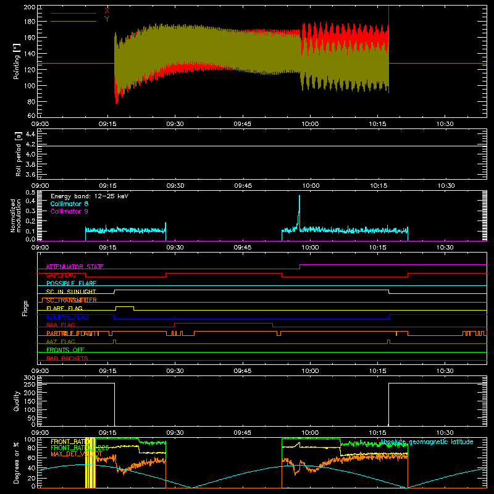Click the ATTENUATOR_STATE step-up near 10:00
494x494 pixels.
click(x=300, y=267)
